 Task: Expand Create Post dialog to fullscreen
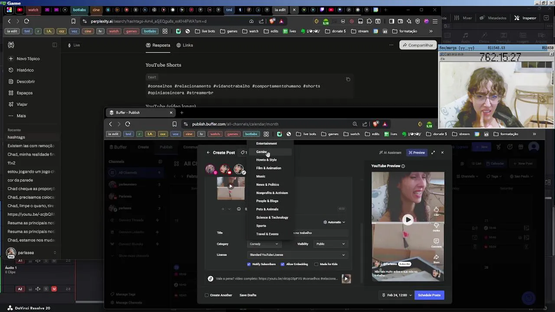pyautogui.click(x=433, y=153)
